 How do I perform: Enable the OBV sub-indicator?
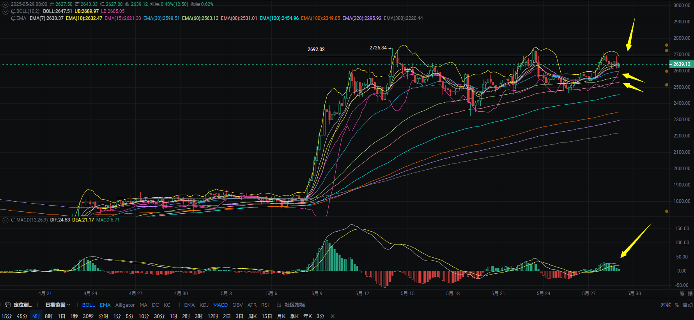(237, 305)
